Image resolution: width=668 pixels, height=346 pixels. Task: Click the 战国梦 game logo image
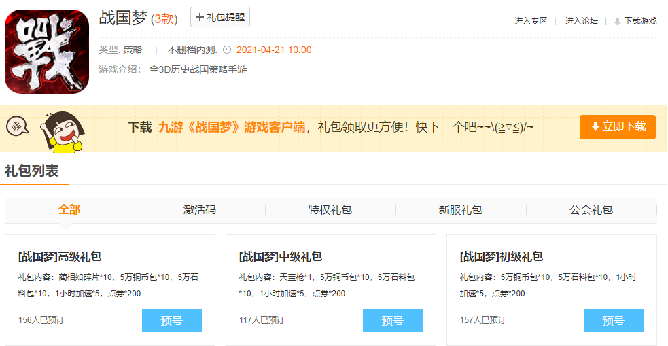click(47, 52)
